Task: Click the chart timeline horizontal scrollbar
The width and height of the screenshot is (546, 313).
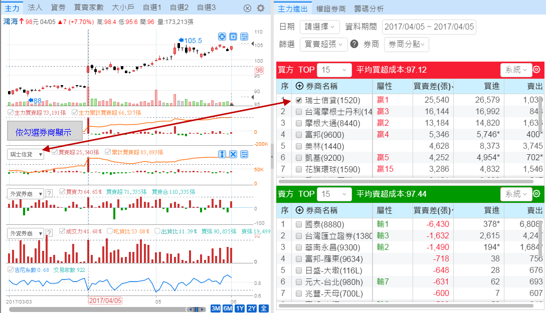Action: pos(100,309)
